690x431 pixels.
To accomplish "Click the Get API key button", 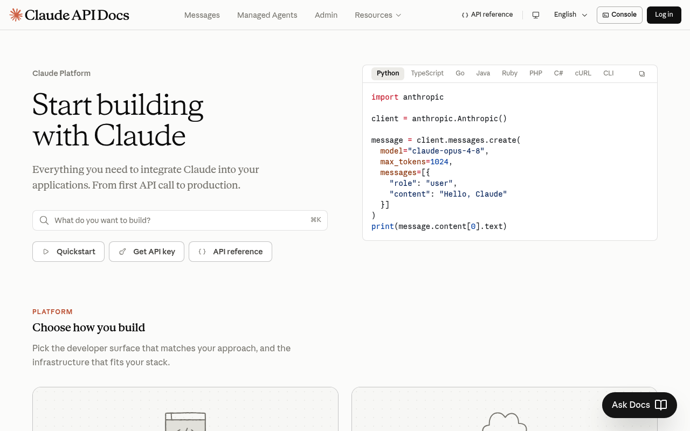I will pyautogui.click(x=147, y=252).
